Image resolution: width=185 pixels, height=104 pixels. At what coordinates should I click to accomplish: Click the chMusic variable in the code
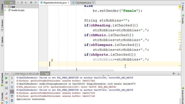click(x=98, y=35)
